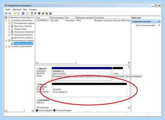This screenshot has width=165, height=120.
Task: Click the Общие папки folder icon
Action: (12, 29)
